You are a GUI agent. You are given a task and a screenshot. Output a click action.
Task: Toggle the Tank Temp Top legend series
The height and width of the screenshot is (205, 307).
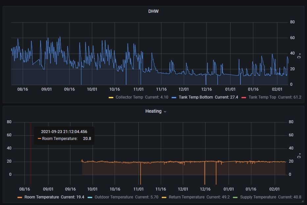tap(262, 97)
